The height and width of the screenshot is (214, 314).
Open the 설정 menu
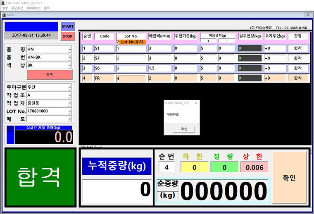(x=5, y=8)
